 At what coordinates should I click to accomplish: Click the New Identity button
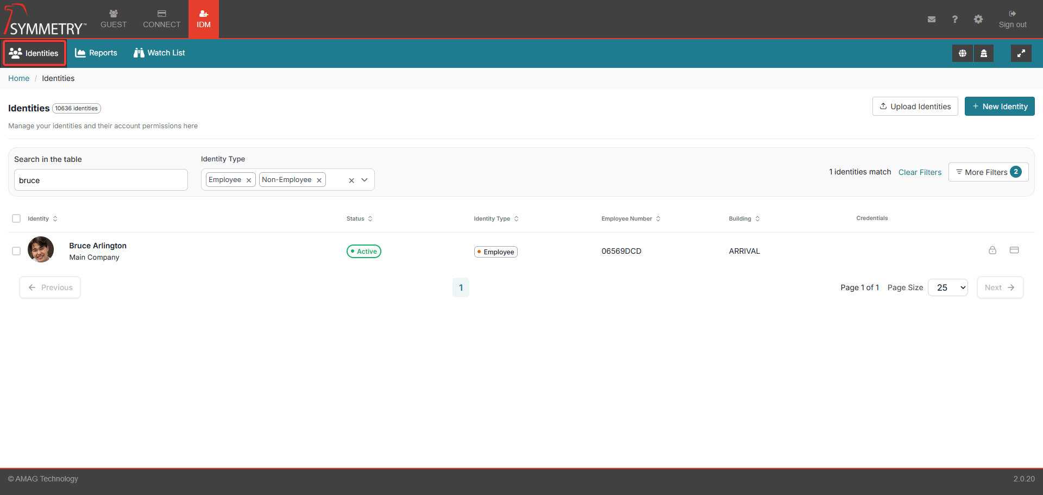pos(999,106)
